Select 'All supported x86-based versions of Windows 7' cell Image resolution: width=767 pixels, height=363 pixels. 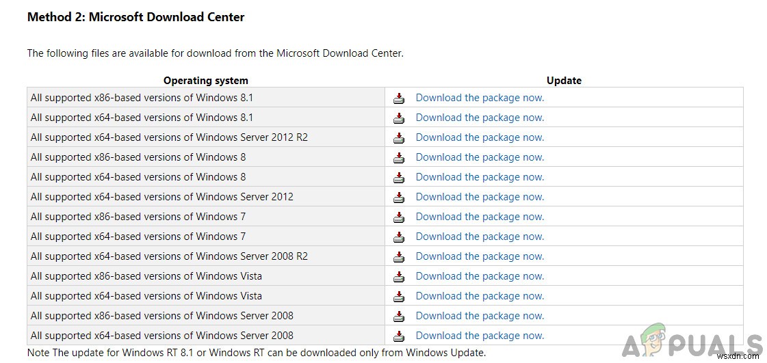point(206,217)
